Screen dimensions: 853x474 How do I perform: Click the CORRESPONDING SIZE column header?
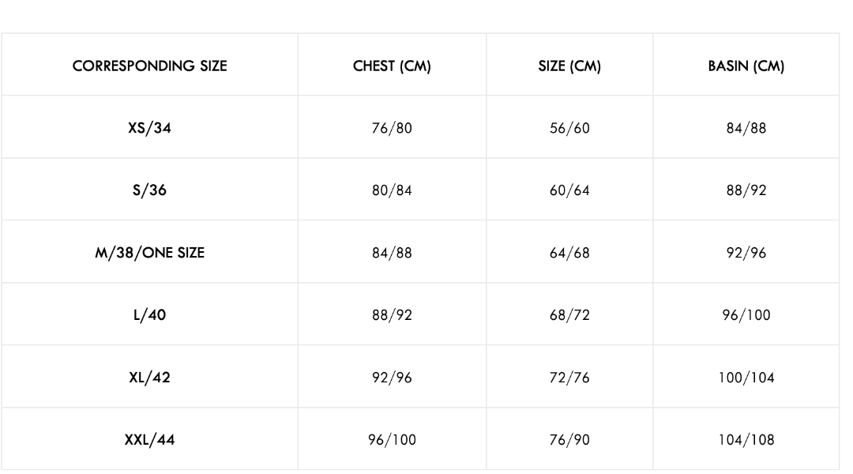[x=149, y=66]
